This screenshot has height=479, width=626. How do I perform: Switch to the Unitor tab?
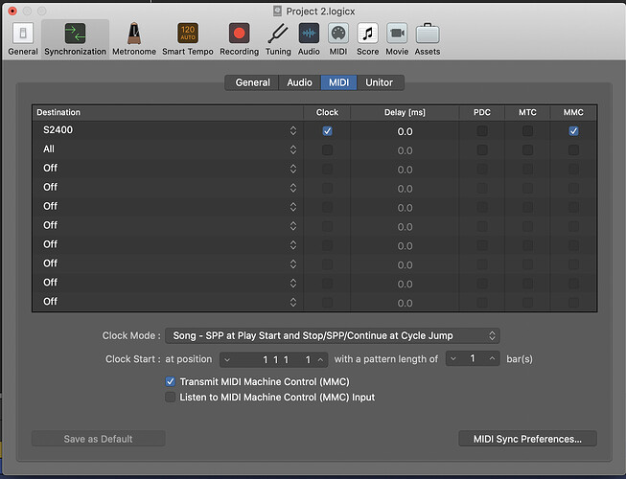(380, 82)
